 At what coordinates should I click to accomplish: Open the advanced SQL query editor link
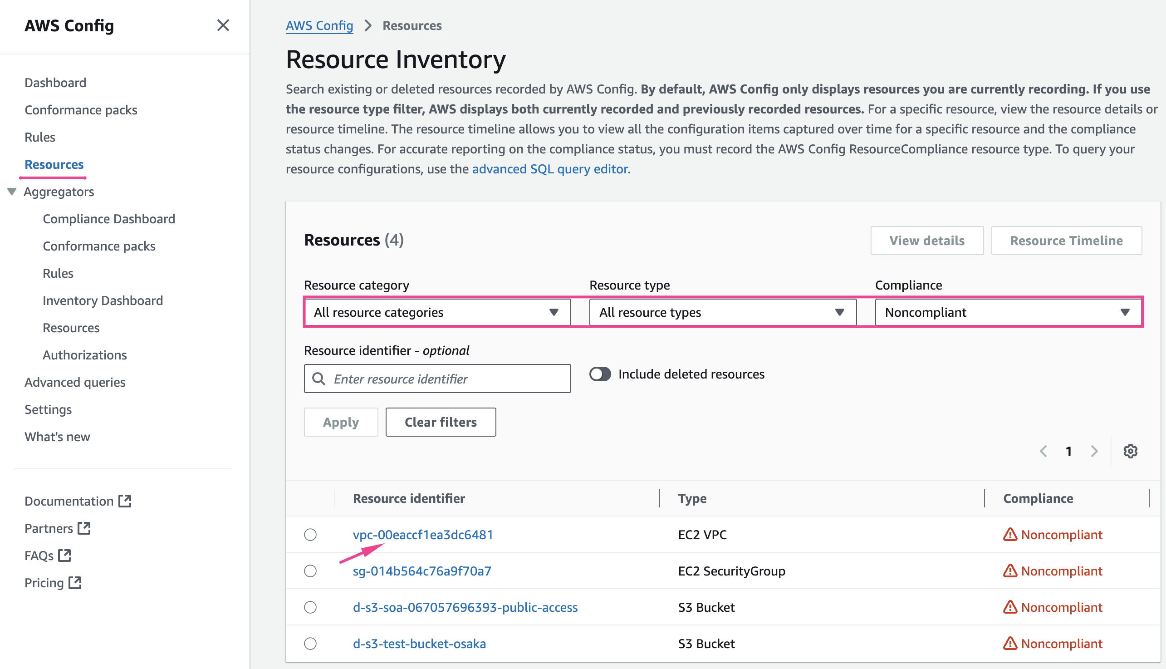tap(551, 169)
